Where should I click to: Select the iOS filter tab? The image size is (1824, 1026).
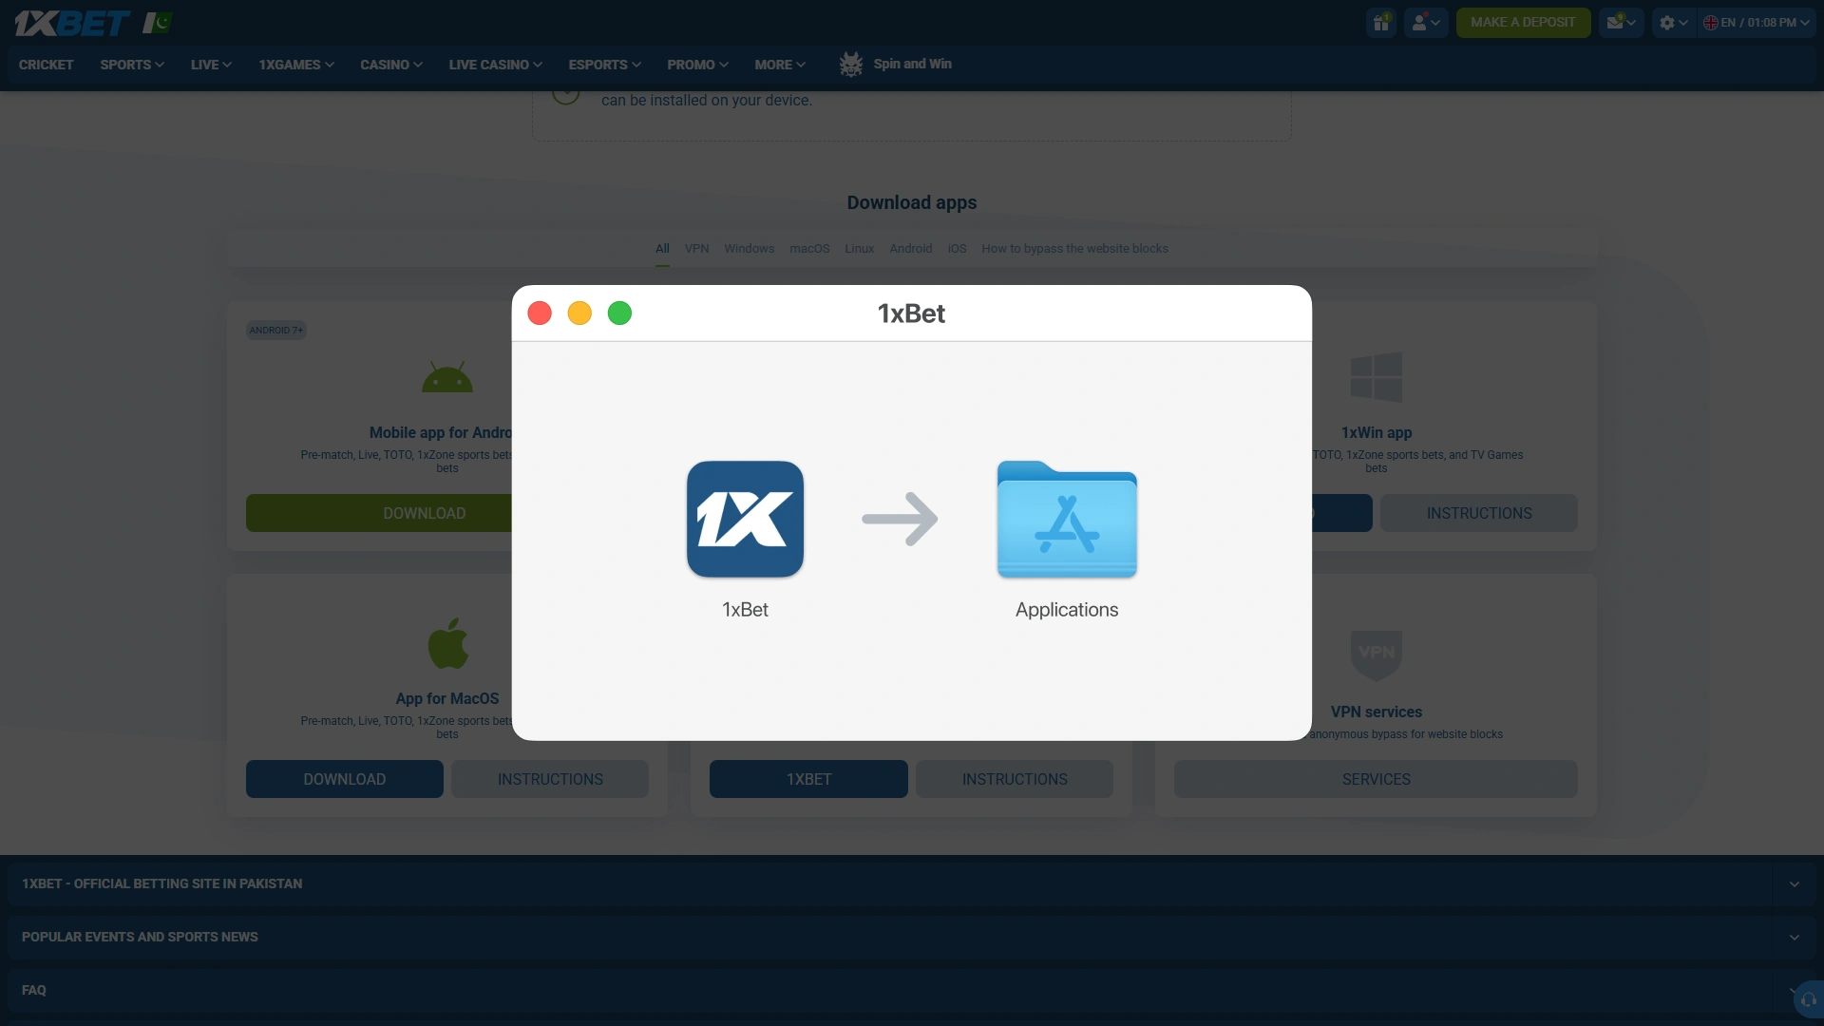(x=957, y=249)
